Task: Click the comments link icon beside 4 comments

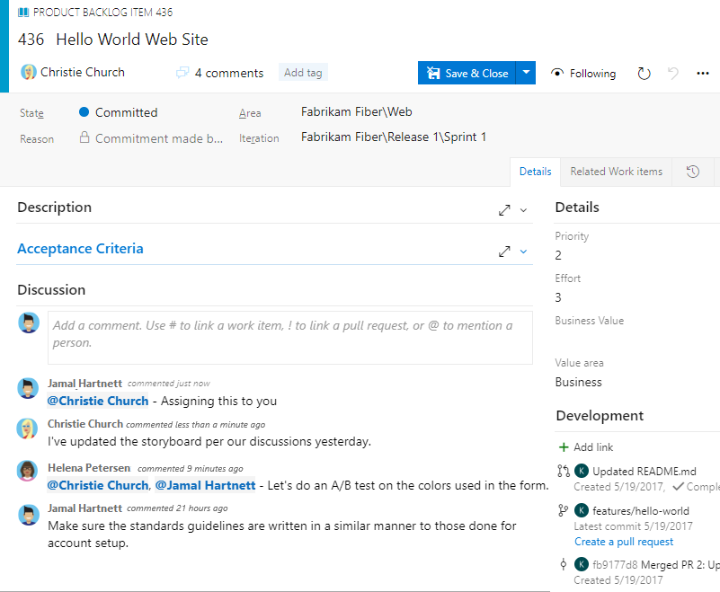Action: pos(182,73)
